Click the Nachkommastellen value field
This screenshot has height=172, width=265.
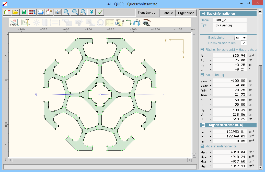click(244, 43)
